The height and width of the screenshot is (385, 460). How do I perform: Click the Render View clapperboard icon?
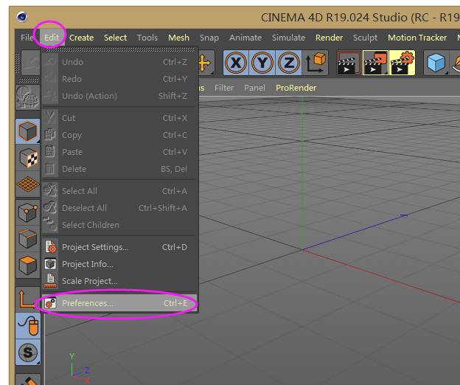tap(349, 63)
